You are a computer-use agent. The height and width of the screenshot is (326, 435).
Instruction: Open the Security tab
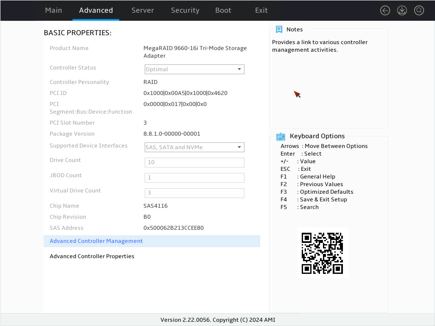(x=185, y=10)
